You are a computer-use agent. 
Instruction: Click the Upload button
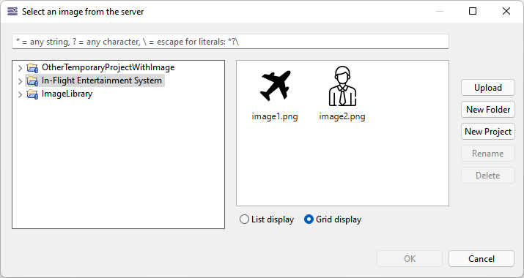[x=488, y=88]
